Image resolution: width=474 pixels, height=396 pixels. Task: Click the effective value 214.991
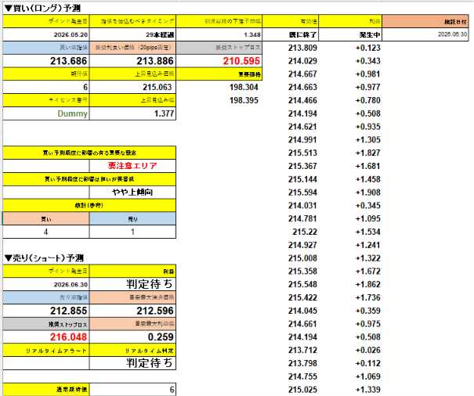coord(302,140)
